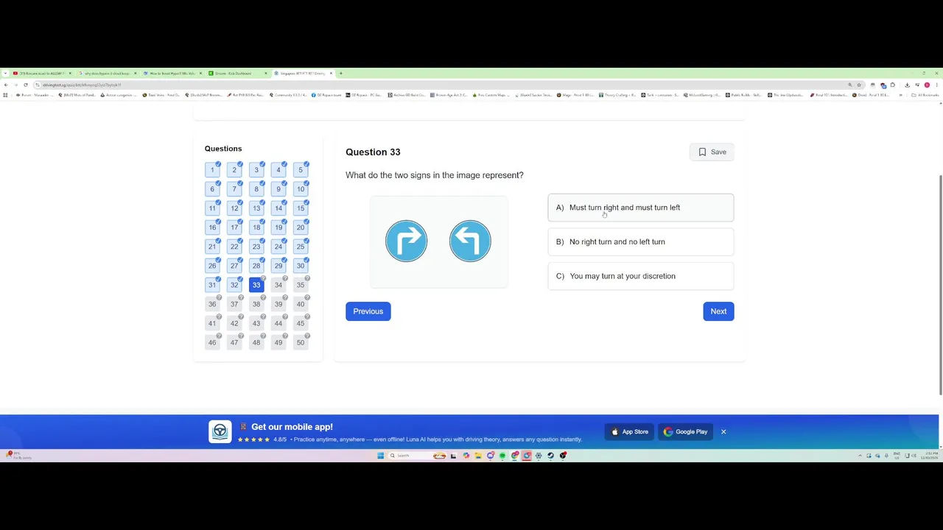This screenshot has height=530, width=943.
Task: Open the Community bookmark in bookmarks bar
Action: coord(288,95)
